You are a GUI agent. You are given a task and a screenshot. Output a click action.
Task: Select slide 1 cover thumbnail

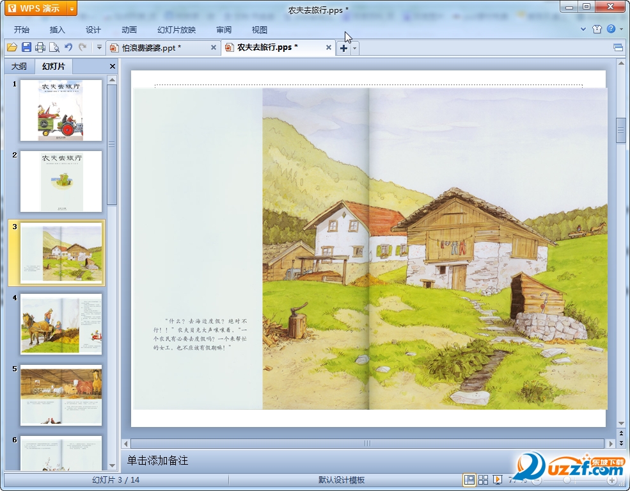click(x=61, y=110)
